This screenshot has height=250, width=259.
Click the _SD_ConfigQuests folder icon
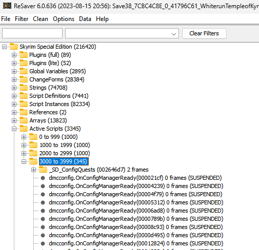43,170
